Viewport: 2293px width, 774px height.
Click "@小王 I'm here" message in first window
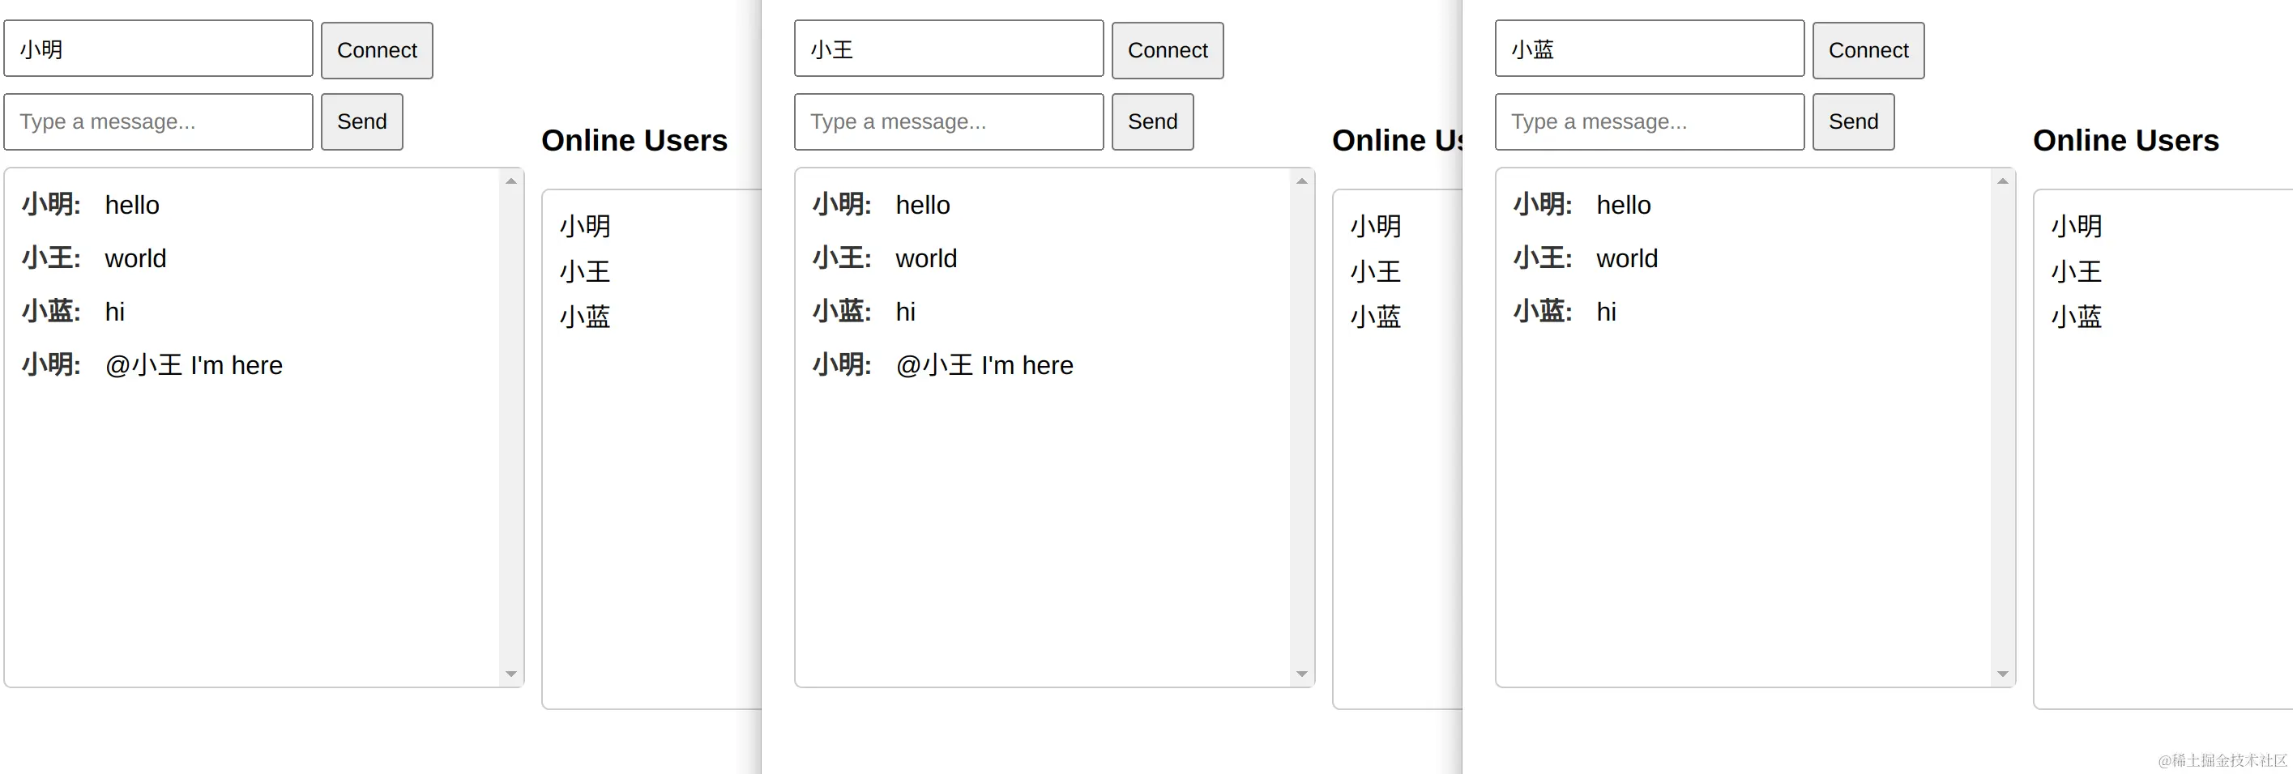tap(194, 365)
